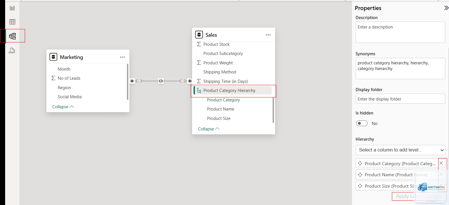
Task: Open the Report view icon
Action: click(x=12, y=8)
